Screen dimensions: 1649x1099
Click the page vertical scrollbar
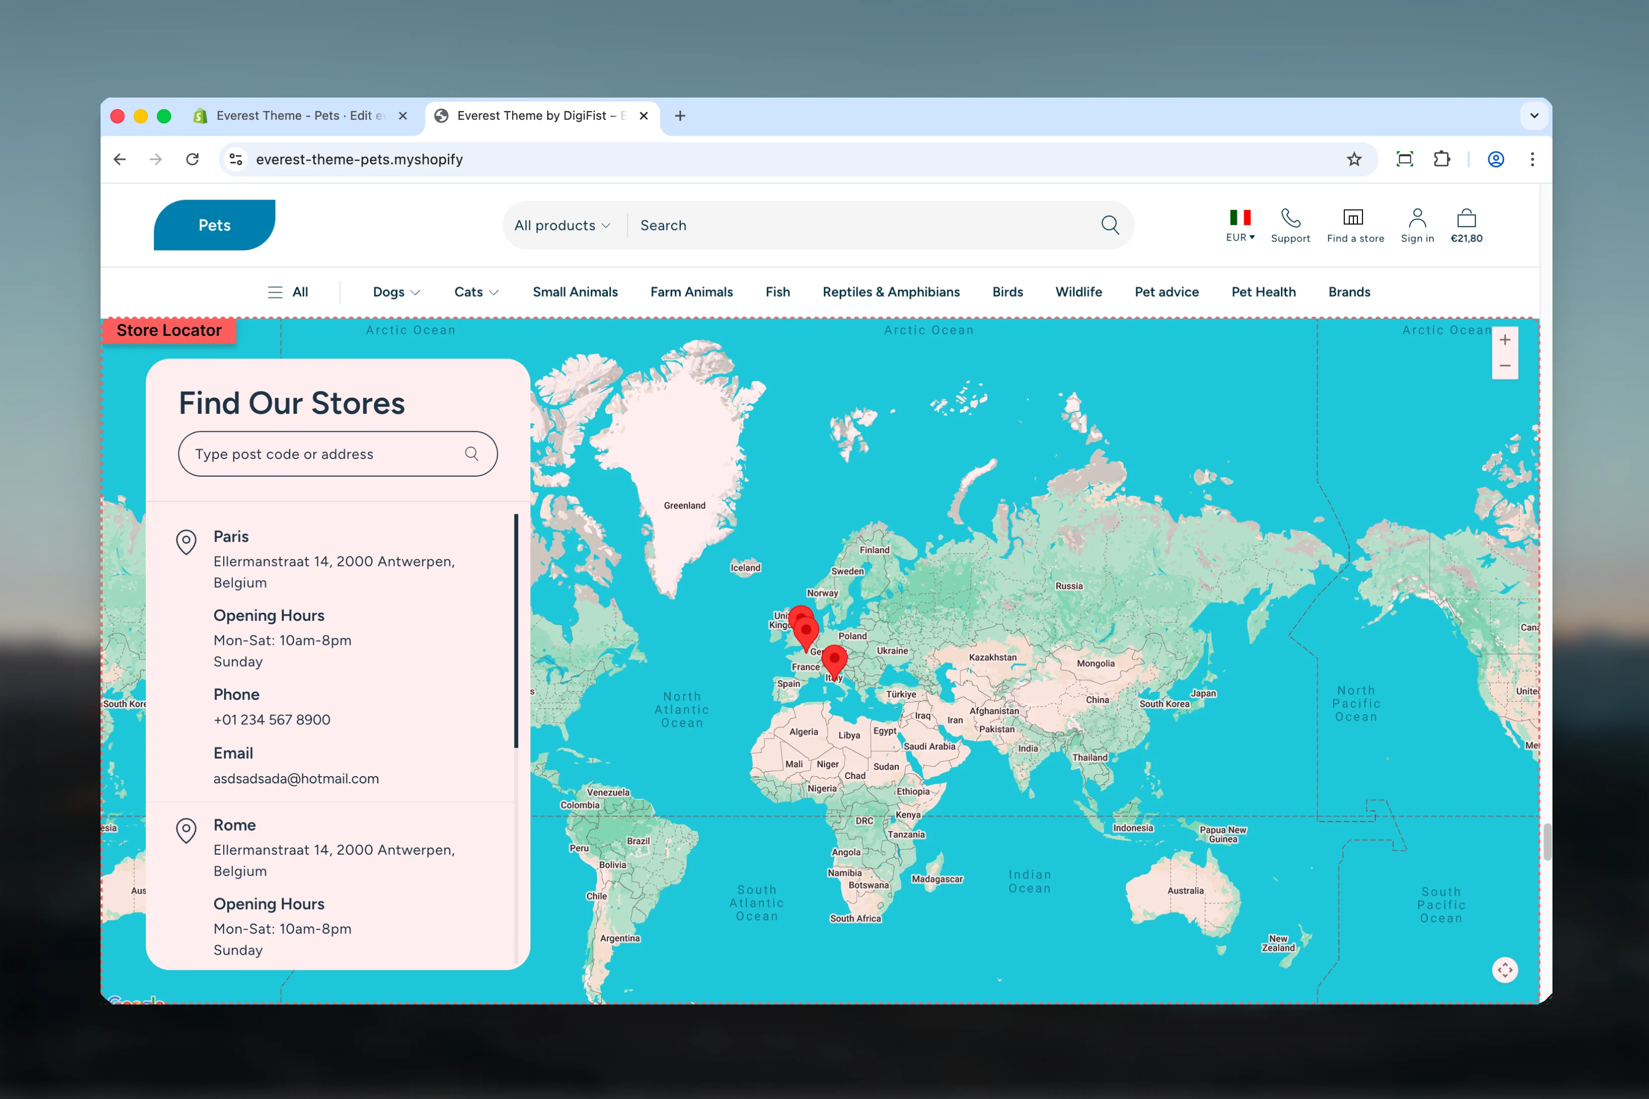pyautogui.click(x=1546, y=842)
